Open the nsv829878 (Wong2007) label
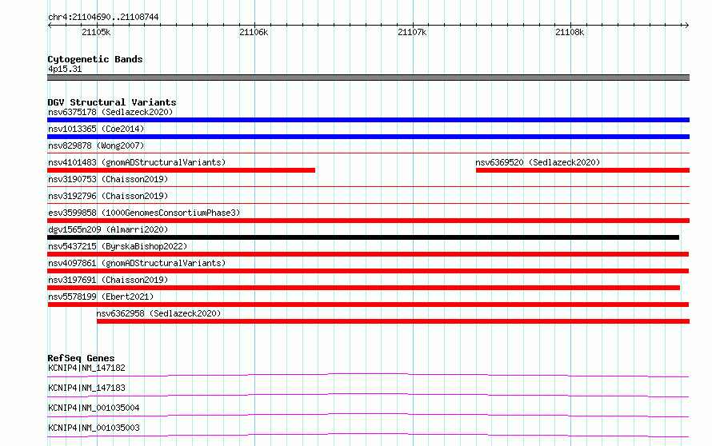The height and width of the screenshot is (446, 712). tap(96, 145)
